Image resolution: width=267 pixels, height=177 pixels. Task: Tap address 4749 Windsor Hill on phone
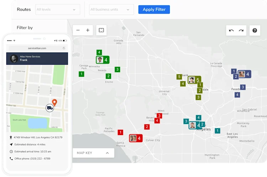36,138
